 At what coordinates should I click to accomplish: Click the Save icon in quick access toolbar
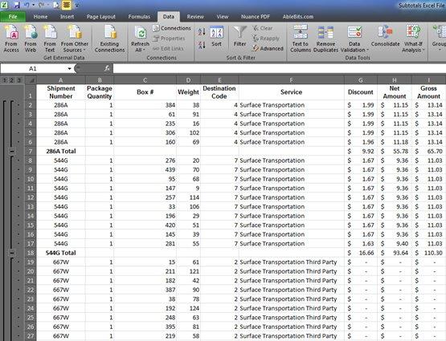point(17,5)
